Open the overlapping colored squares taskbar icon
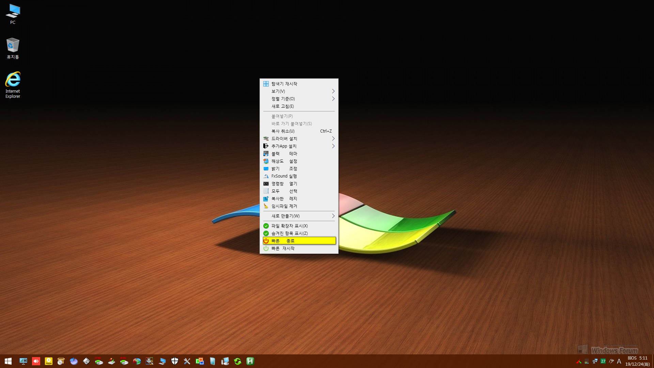Image resolution: width=654 pixels, height=368 pixels. point(200,361)
